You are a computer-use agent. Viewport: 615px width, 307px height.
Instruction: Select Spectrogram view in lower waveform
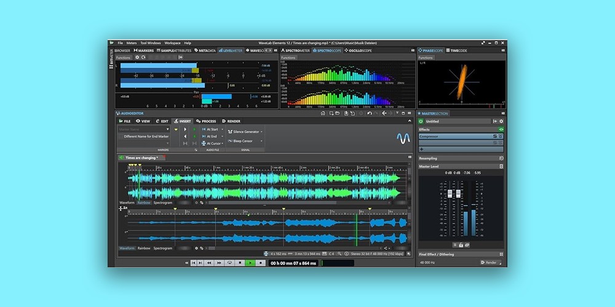pos(163,248)
